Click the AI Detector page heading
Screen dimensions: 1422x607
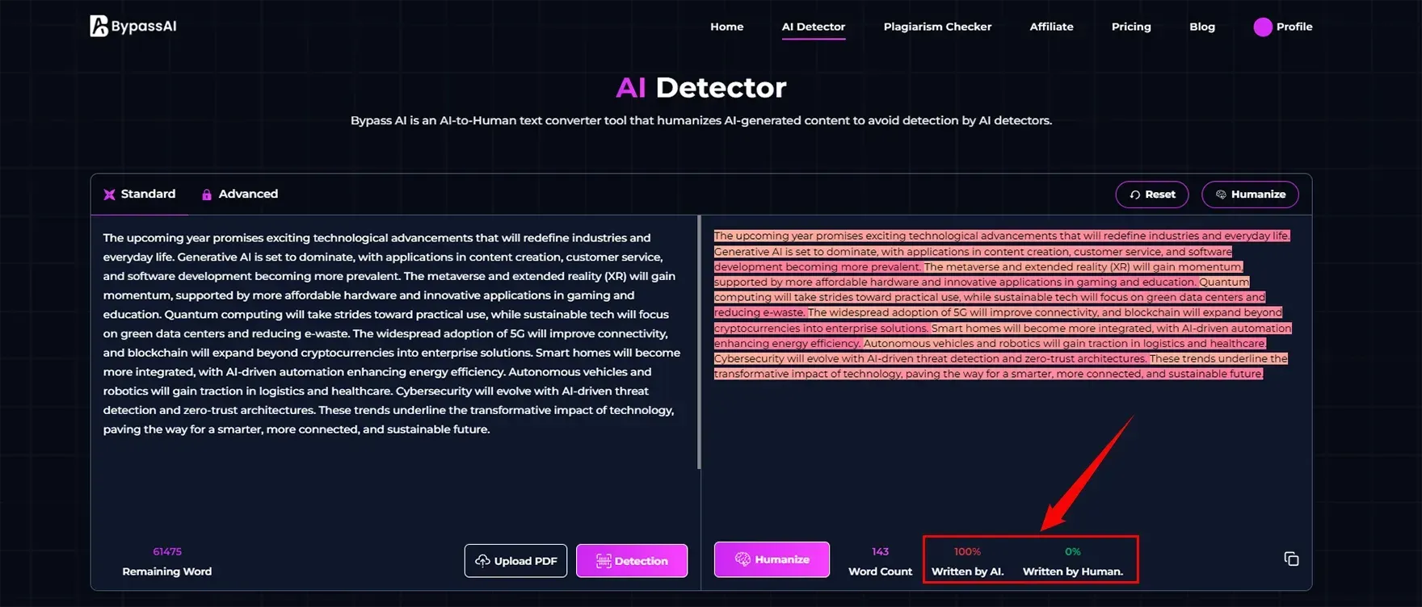(700, 87)
